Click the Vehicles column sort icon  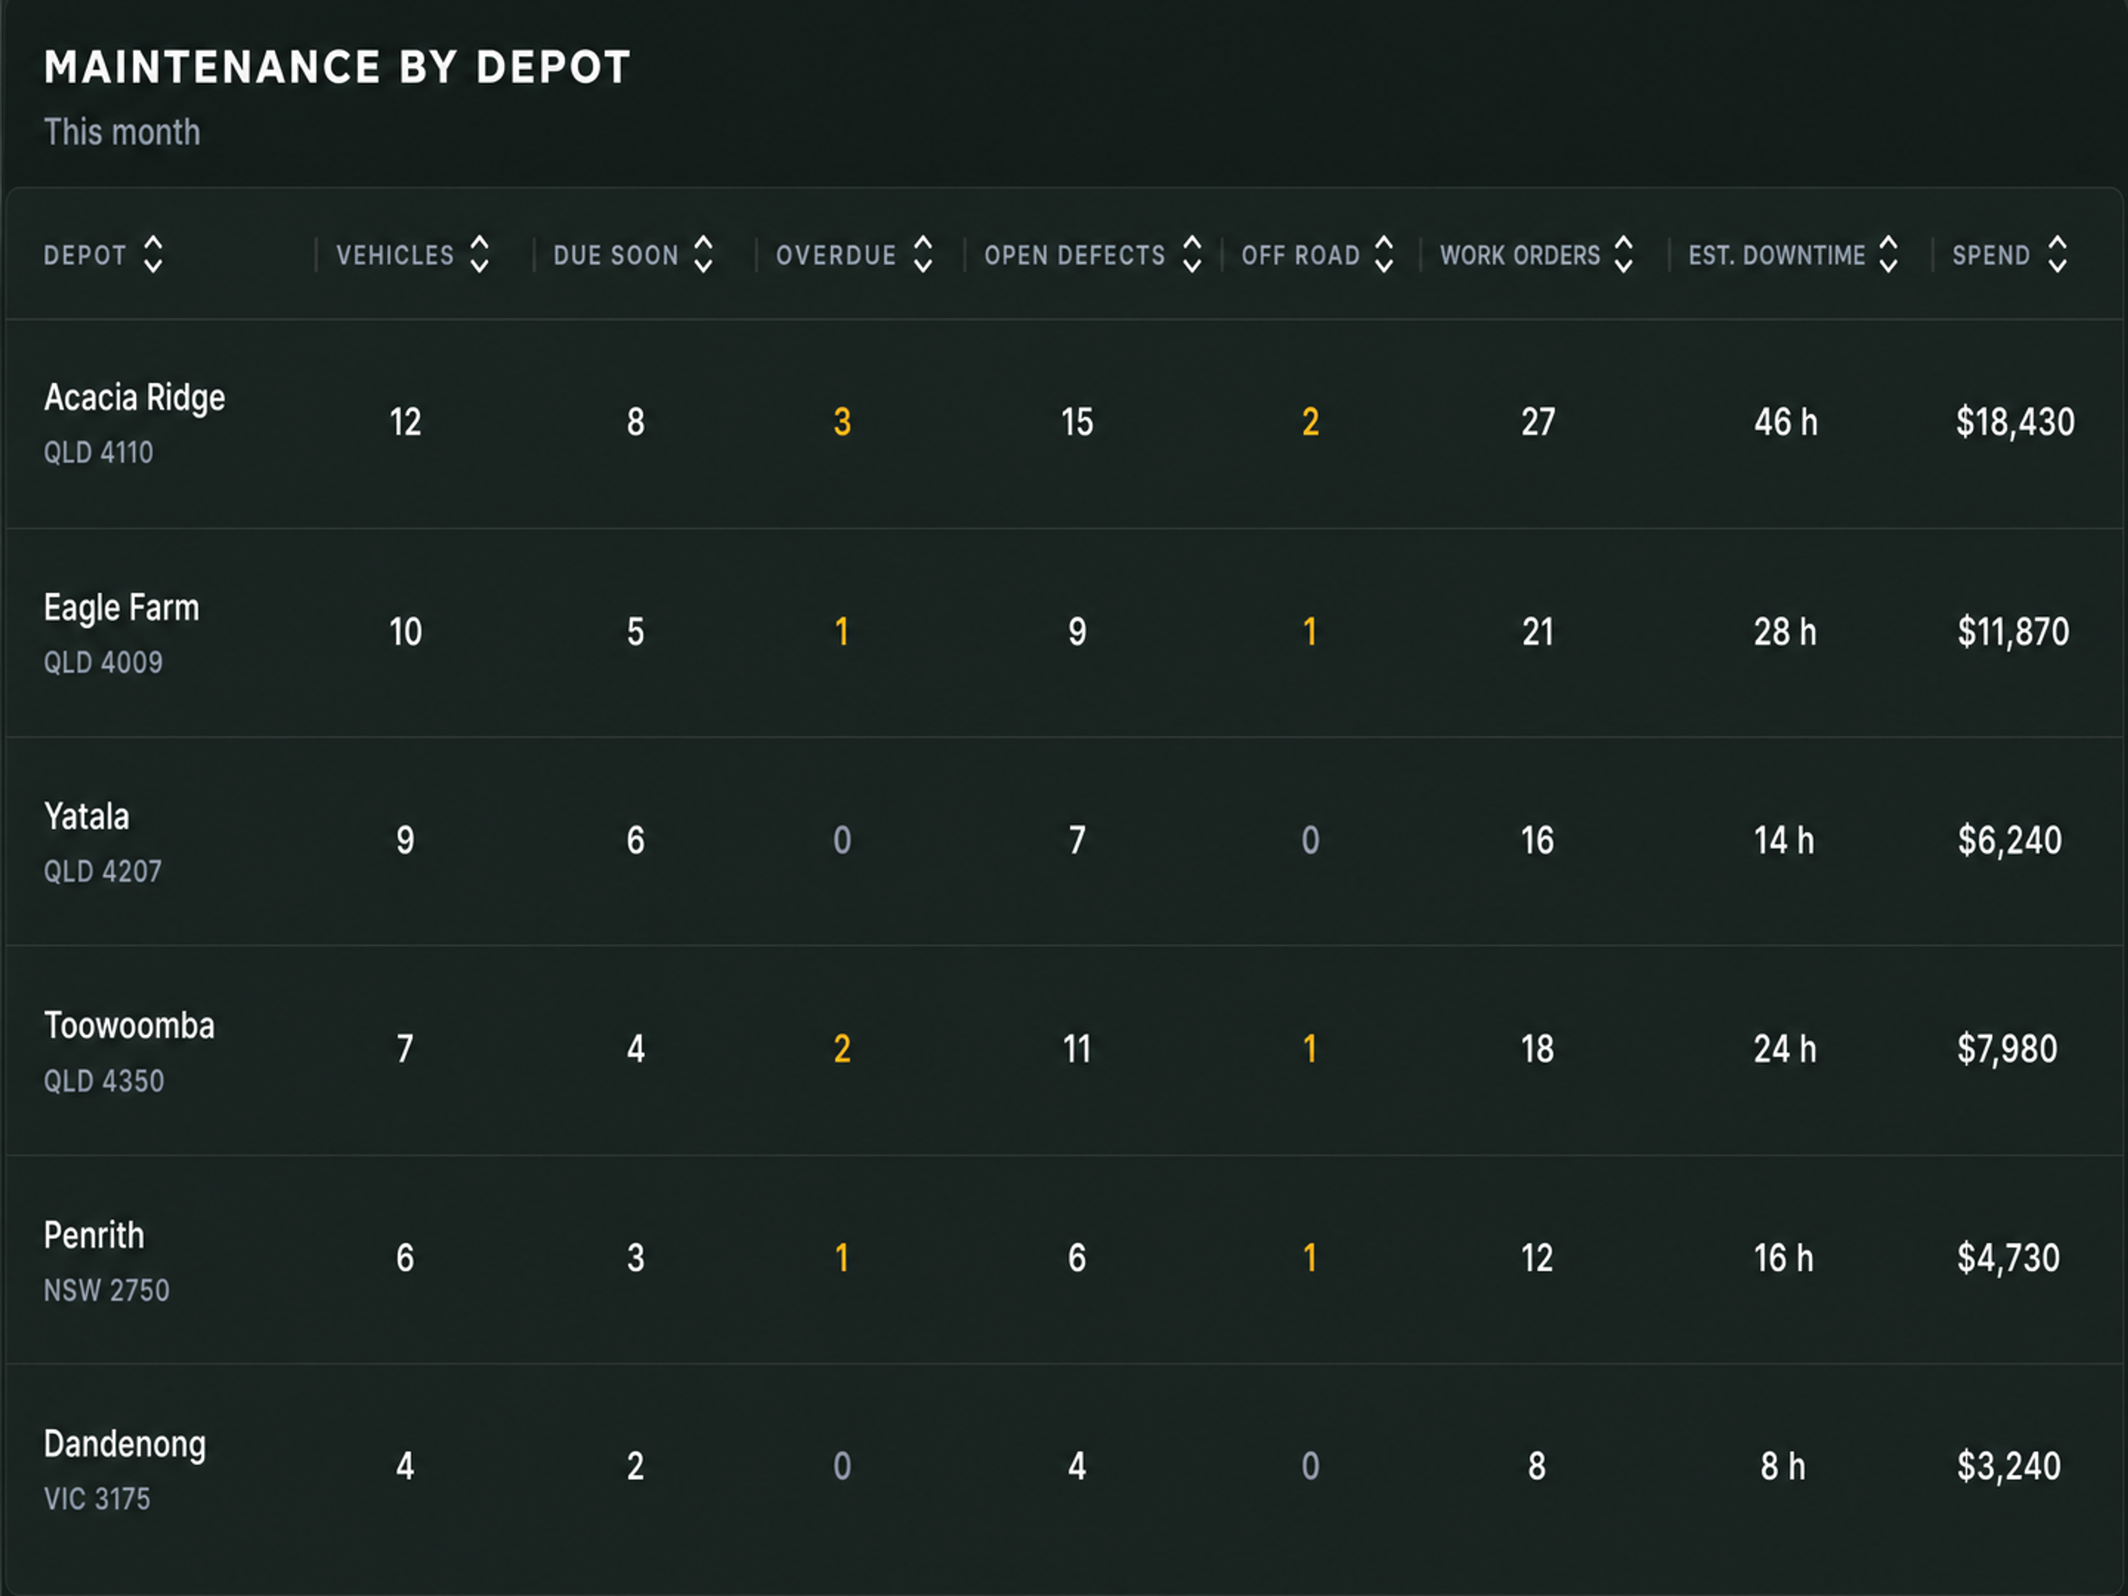click(479, 255)
